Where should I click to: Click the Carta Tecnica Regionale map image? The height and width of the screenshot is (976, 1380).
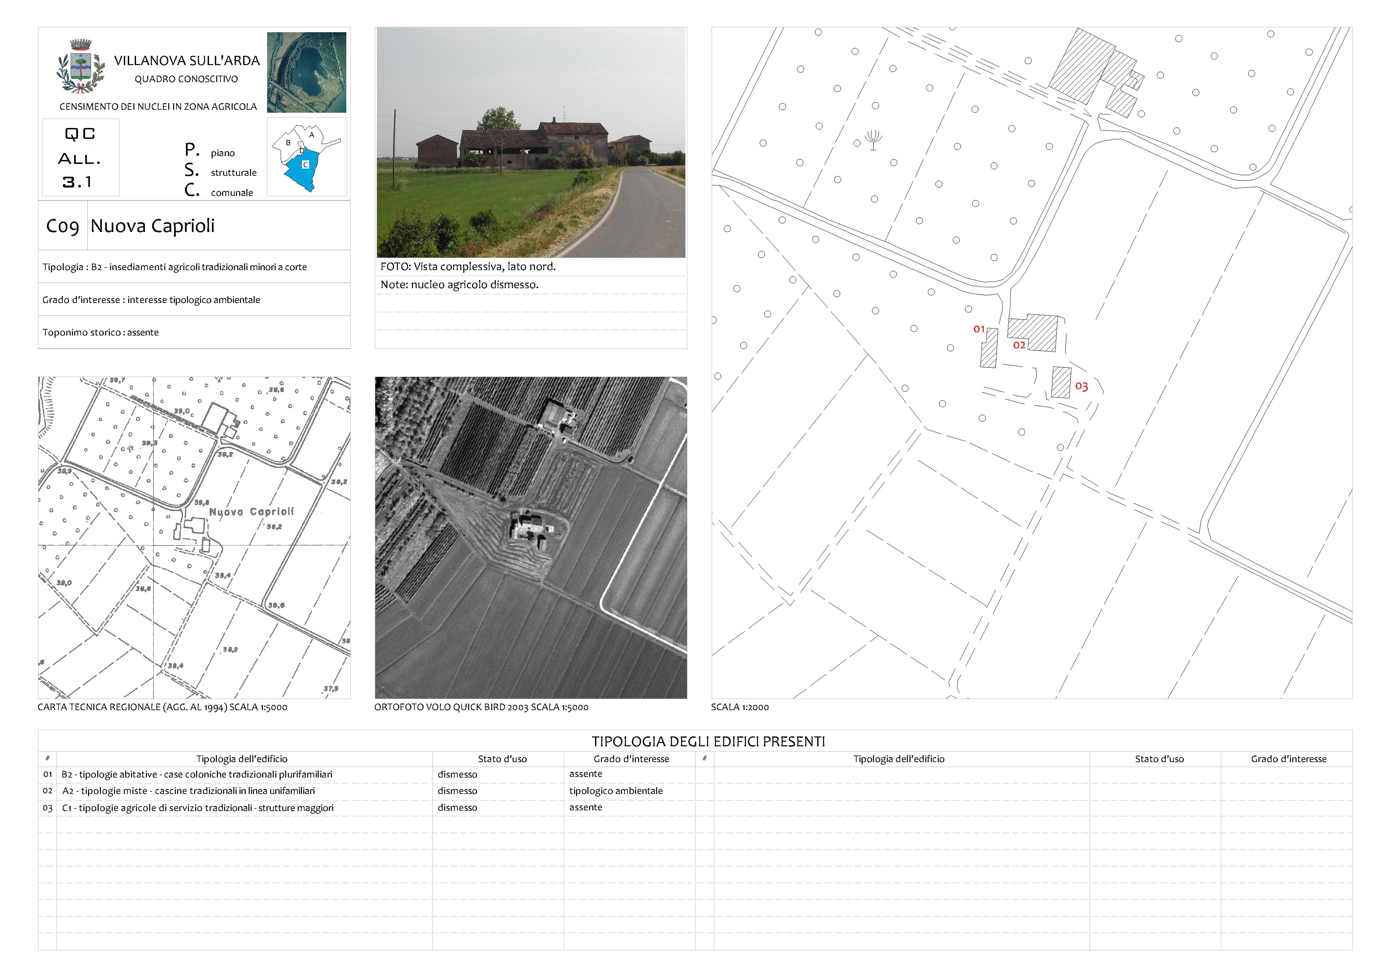point(194,537)
